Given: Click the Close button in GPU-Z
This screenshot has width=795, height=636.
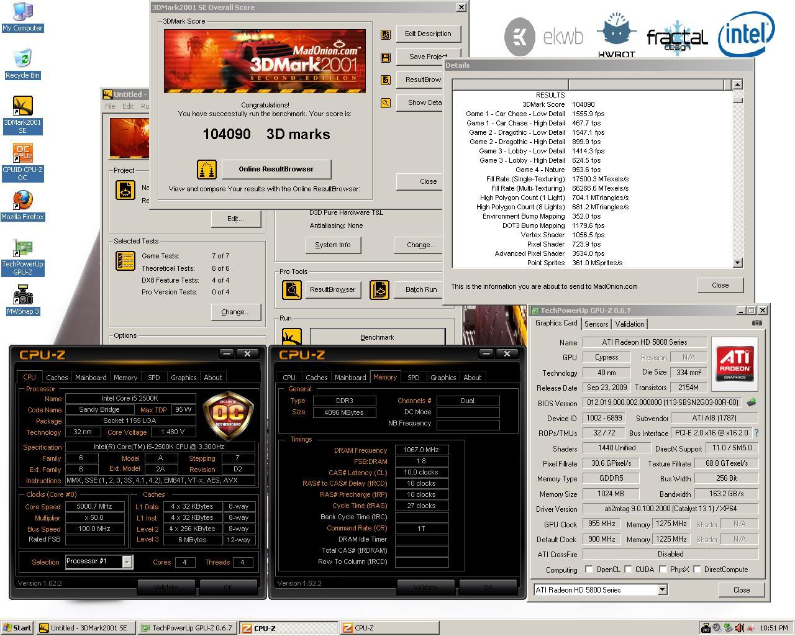Looking at the screenshot, I should (742, 590).
